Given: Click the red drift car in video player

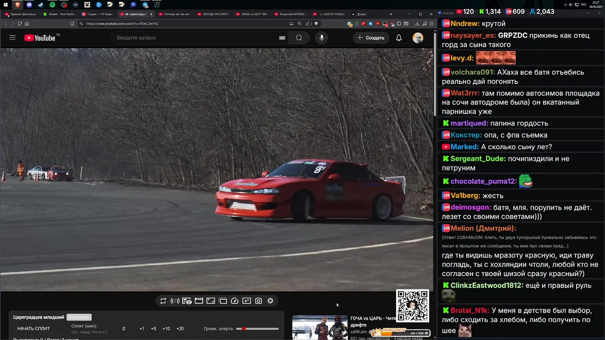Looking at the screenshot, I should [x=310, y=190].
